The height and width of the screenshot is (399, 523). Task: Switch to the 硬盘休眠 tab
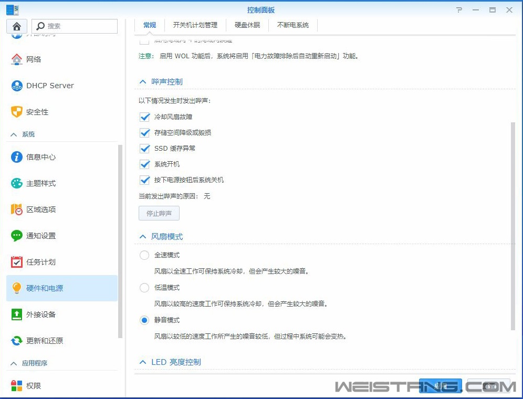[247, 25]
